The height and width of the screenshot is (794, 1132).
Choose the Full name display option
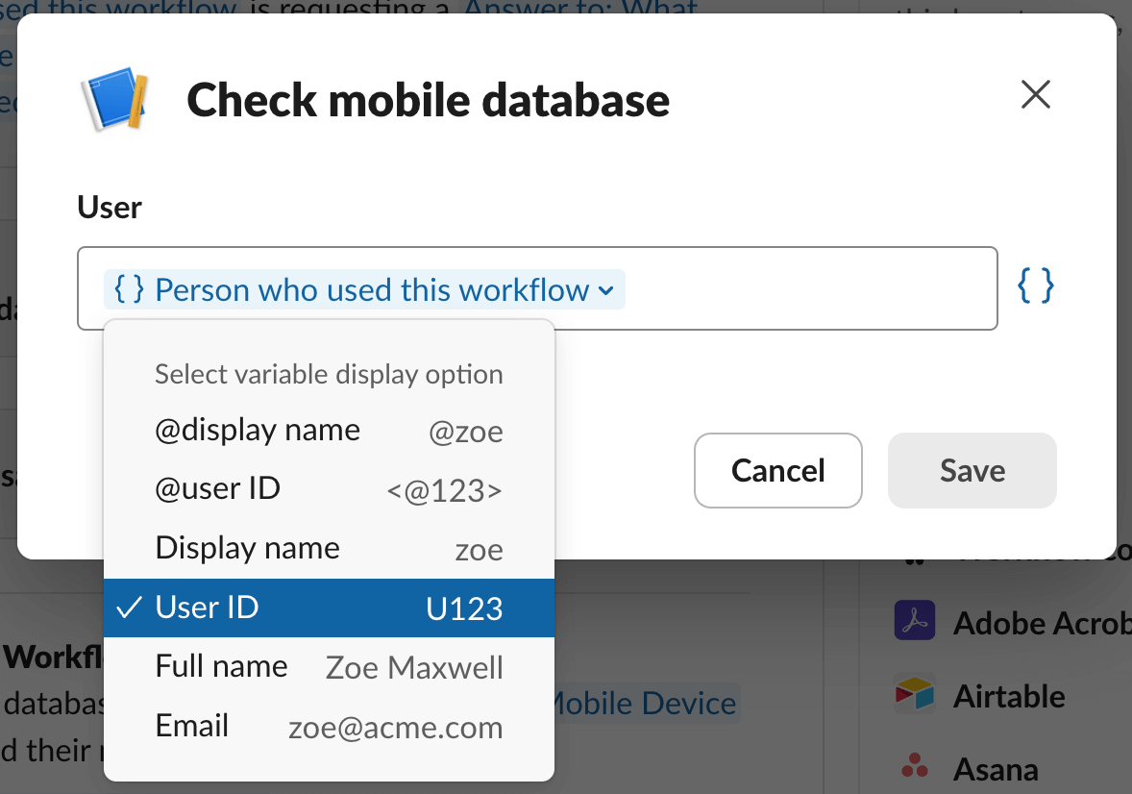tap(329, 667)
